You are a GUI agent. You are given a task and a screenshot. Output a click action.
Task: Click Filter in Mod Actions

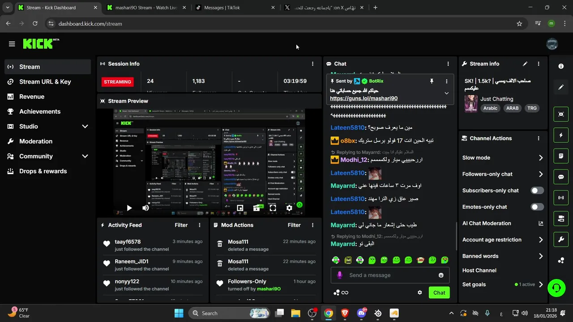[x=294, y=225]
